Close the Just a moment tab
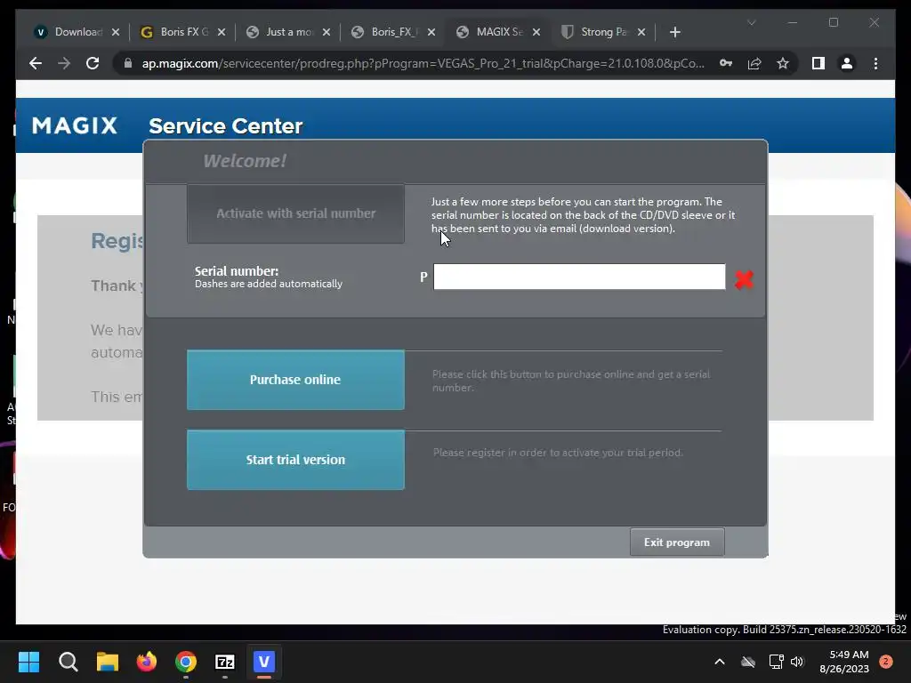This screenshot has height=683, width=911. 327,33
